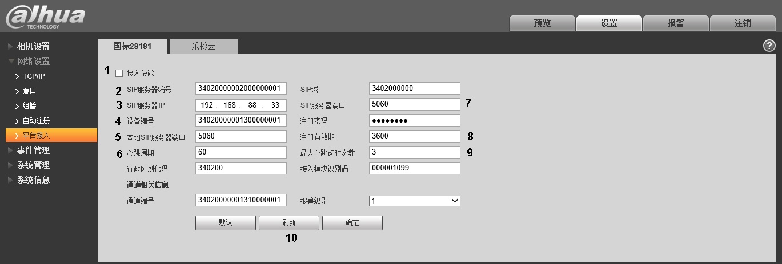
Task: Enable the 接入使能 checkbox
Action: pyautogui.click(x=119, y=73)
